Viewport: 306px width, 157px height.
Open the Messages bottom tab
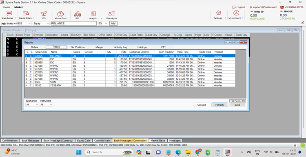pyautogui.click(x=175, y=140)
